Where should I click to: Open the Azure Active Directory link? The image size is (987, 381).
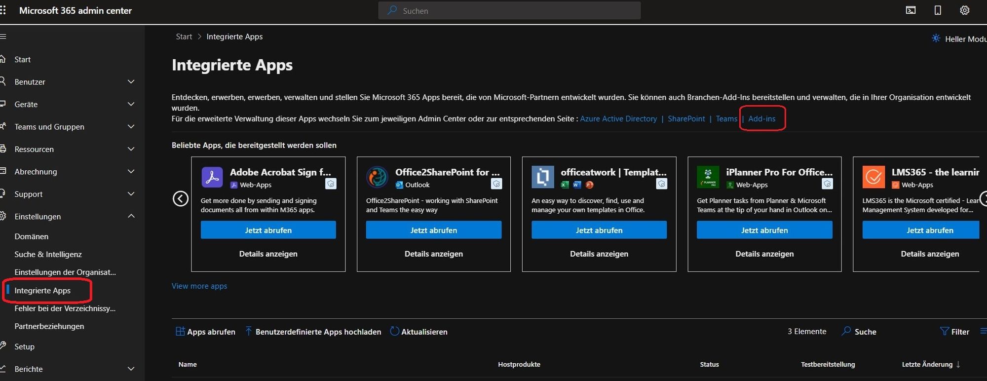coord(618,119)
